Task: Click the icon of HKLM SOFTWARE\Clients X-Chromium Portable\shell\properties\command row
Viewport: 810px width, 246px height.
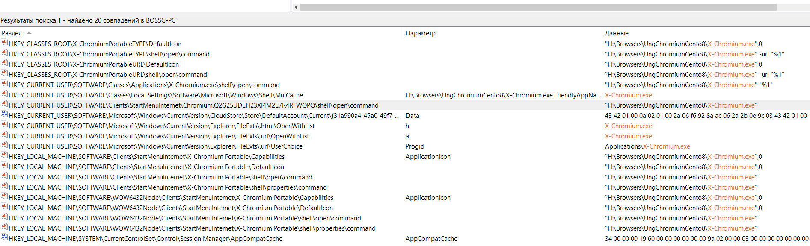Action: coord(4,186)
